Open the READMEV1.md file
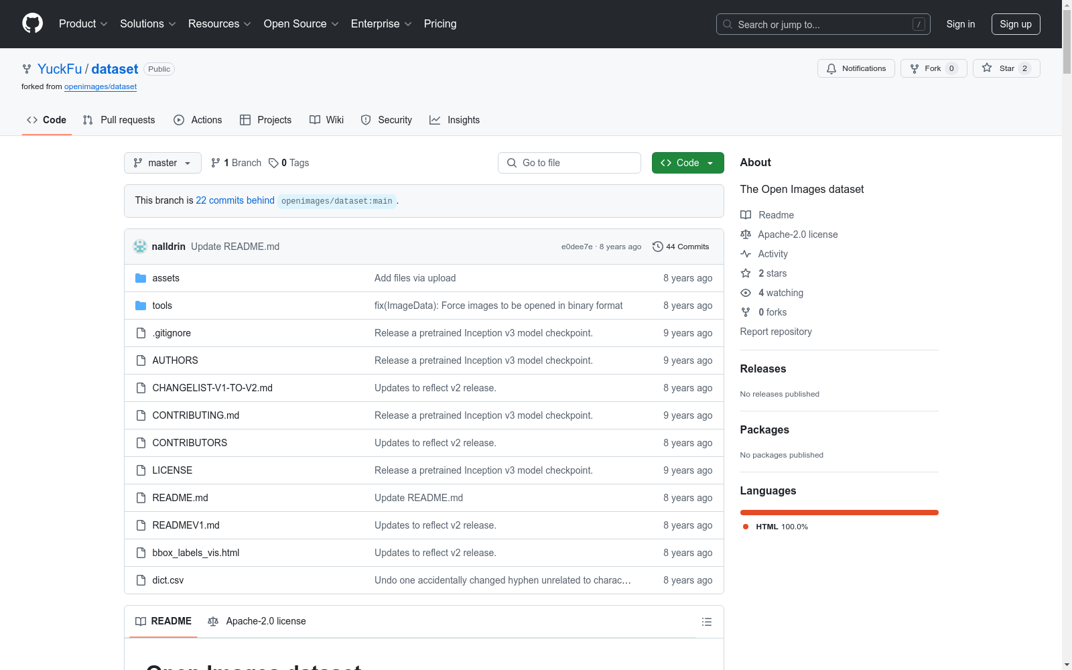Image resolution: width=1072 pixels, height=670 pixels. tap(186, 525)
